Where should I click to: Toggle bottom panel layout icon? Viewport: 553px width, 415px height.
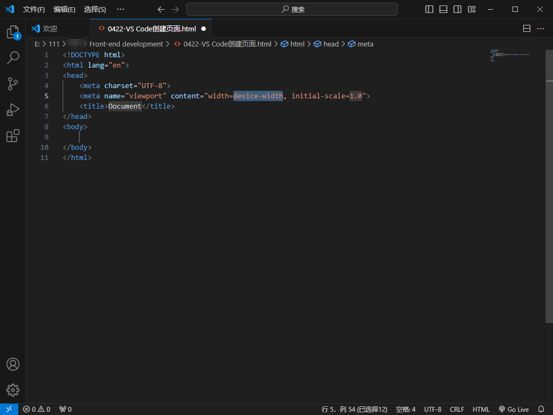point(443,9)
